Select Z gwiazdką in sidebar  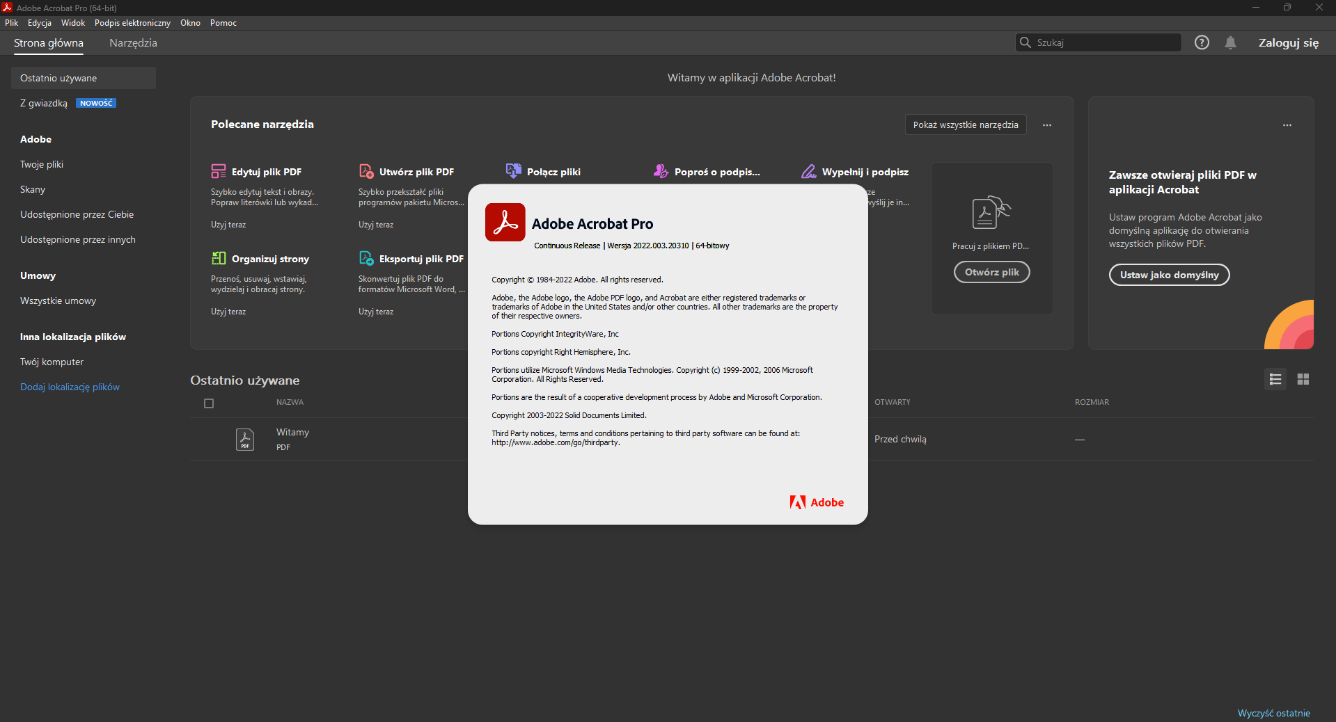(44, 103)
